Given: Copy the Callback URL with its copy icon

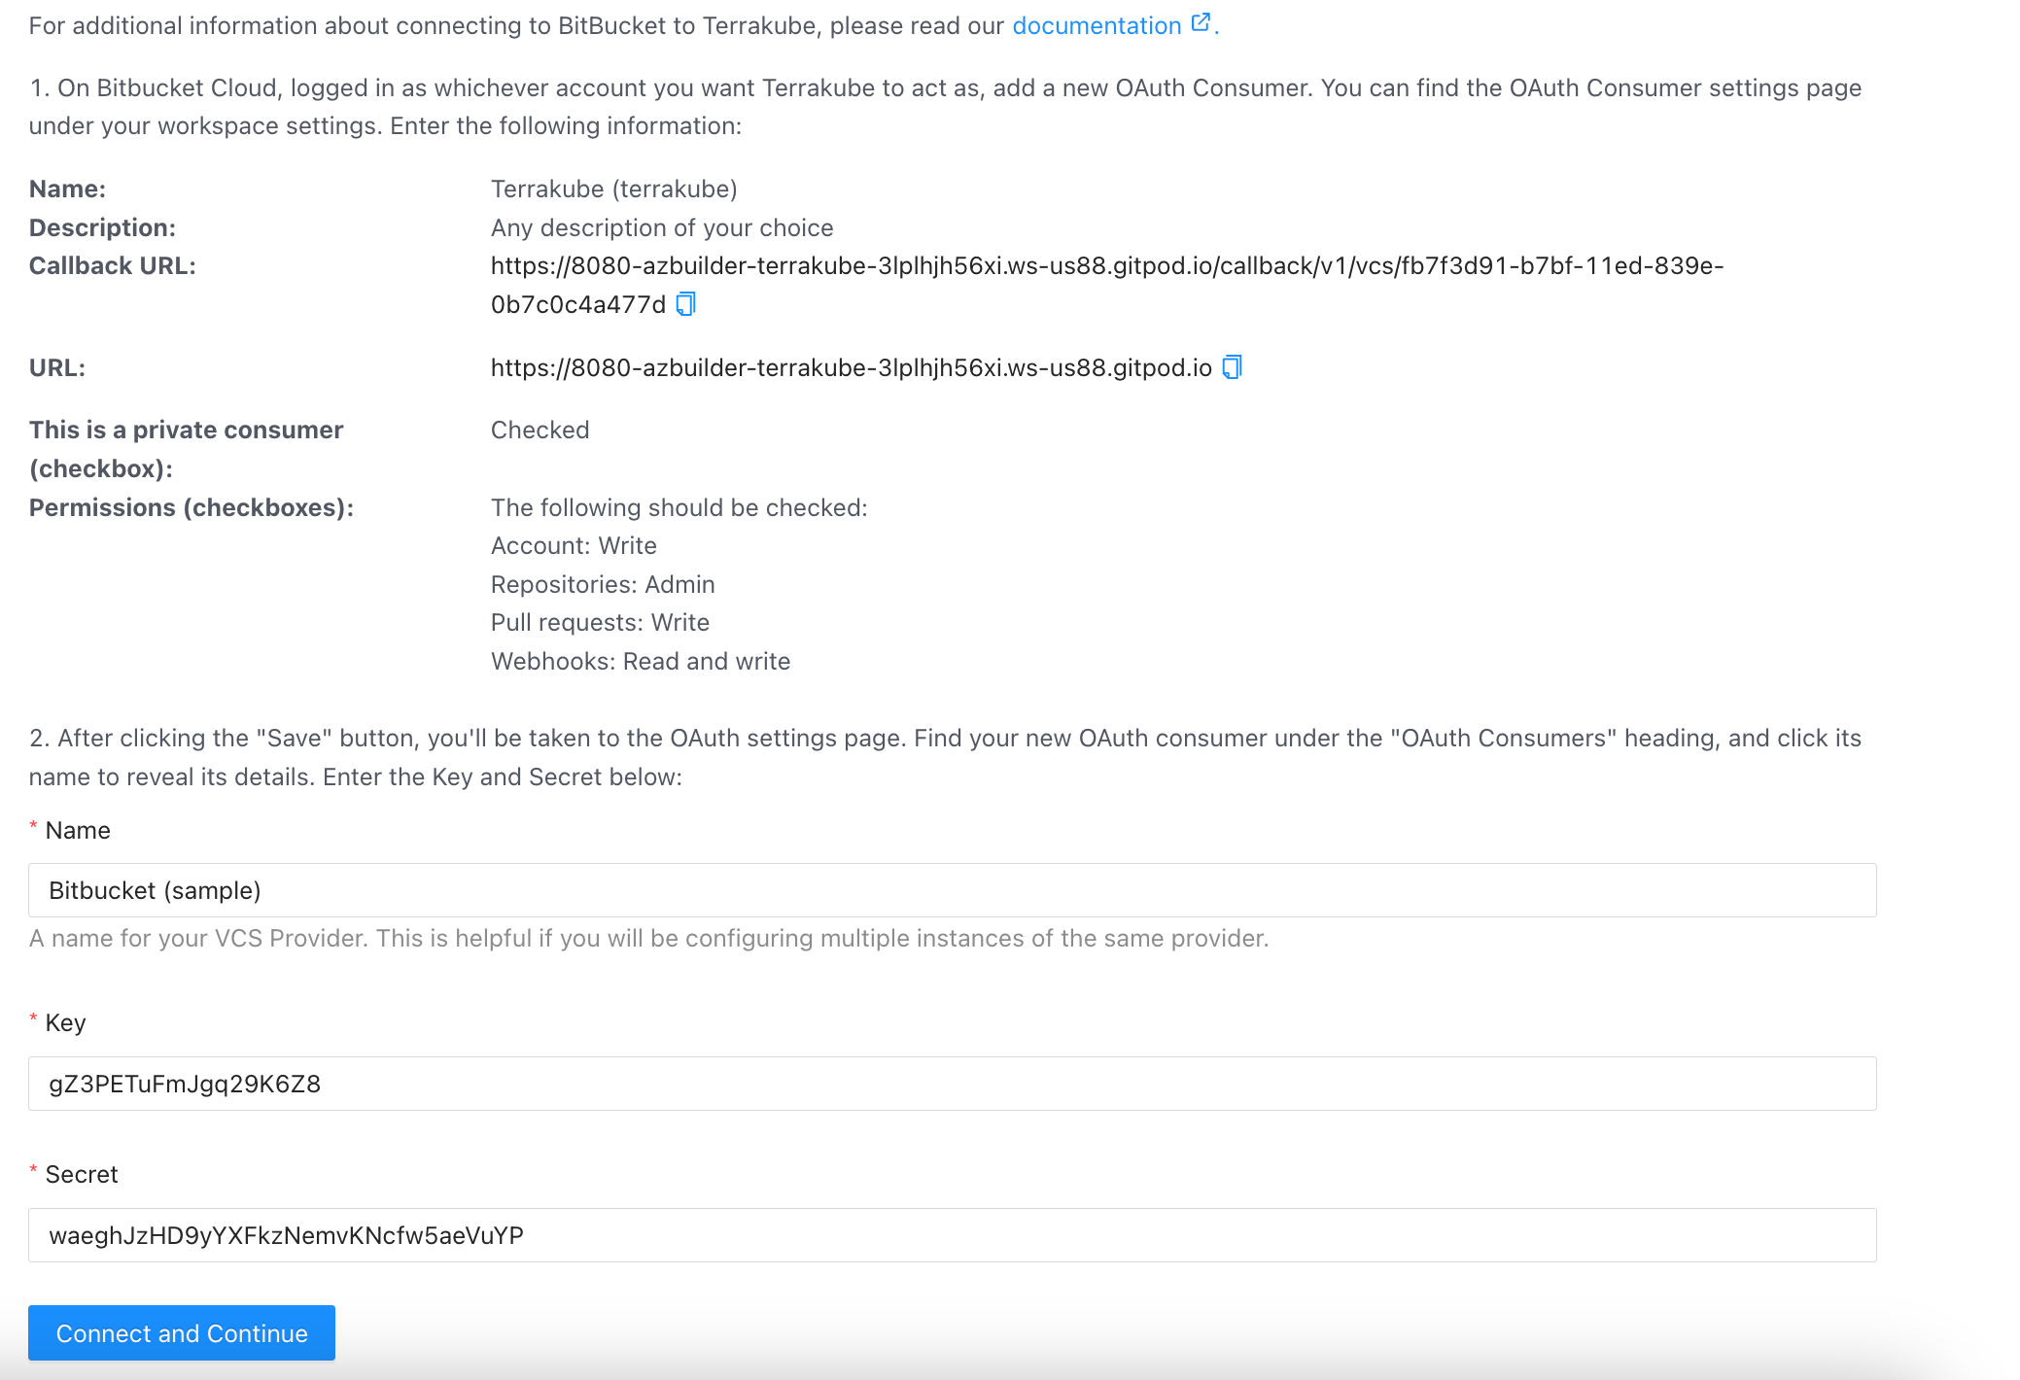Looking at the screenshot, I should point(685,304).
